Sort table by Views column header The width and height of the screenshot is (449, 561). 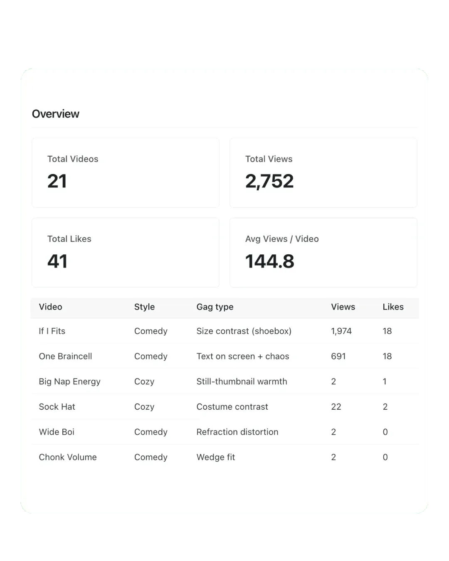click(343, 307)
